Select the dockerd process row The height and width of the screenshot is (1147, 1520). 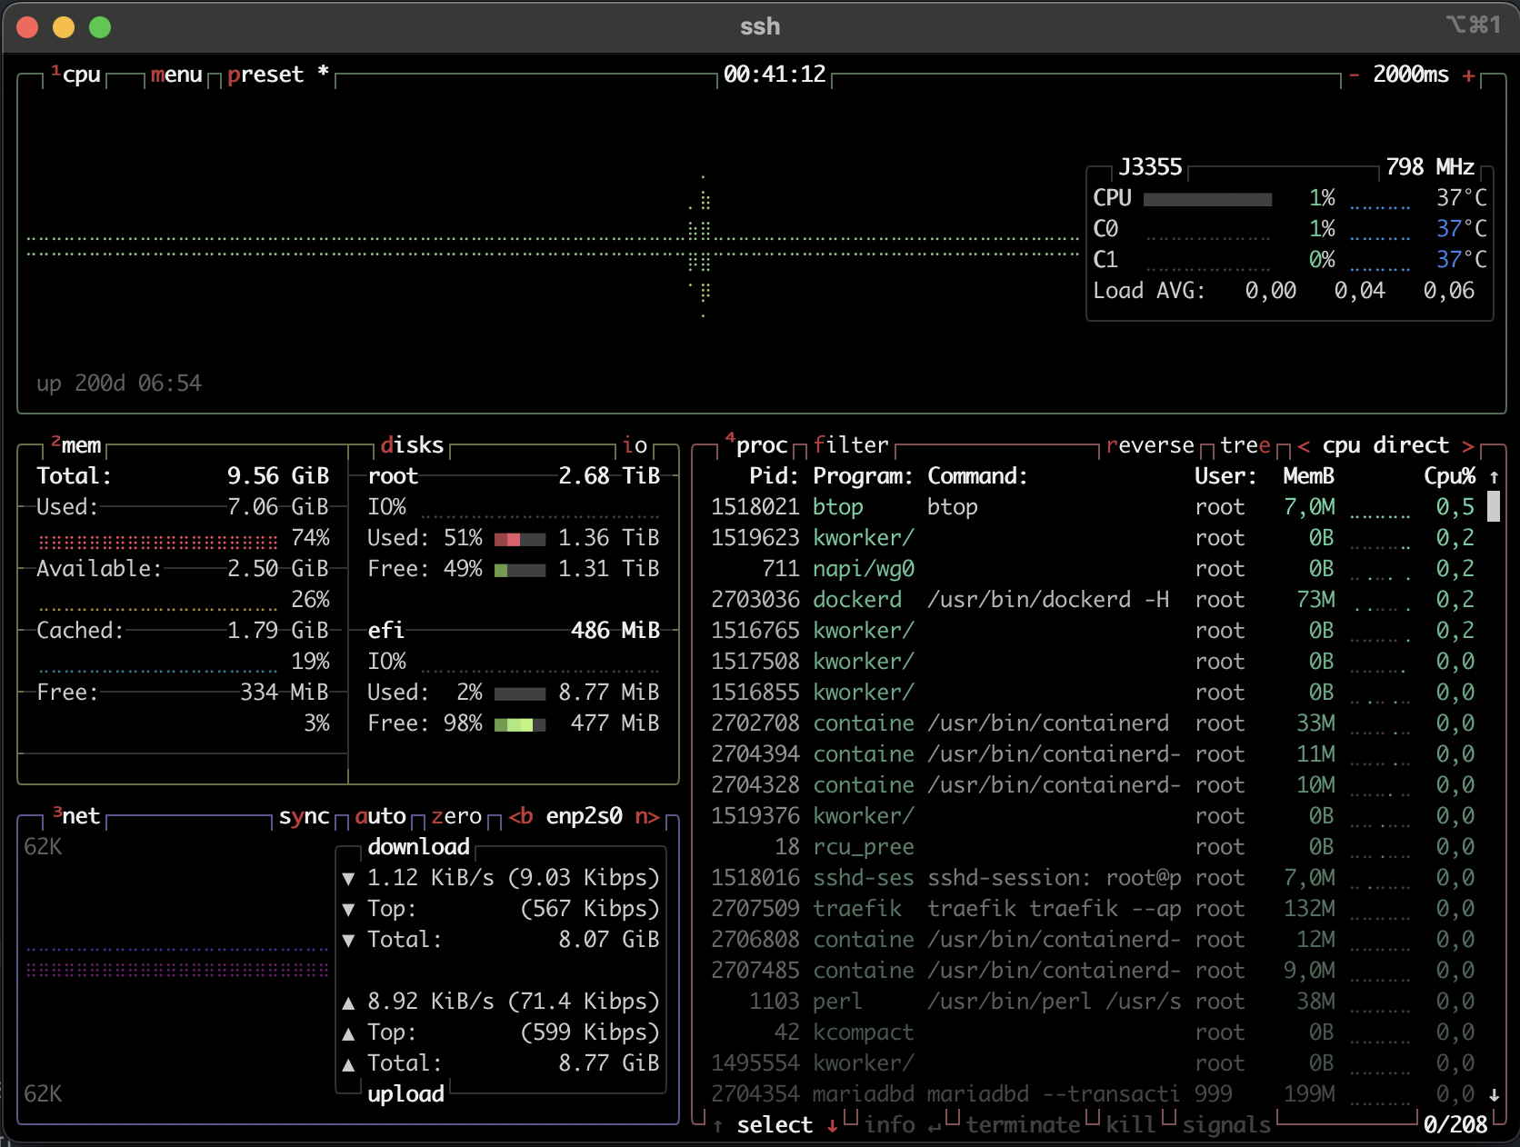[x=1094, y=600]
